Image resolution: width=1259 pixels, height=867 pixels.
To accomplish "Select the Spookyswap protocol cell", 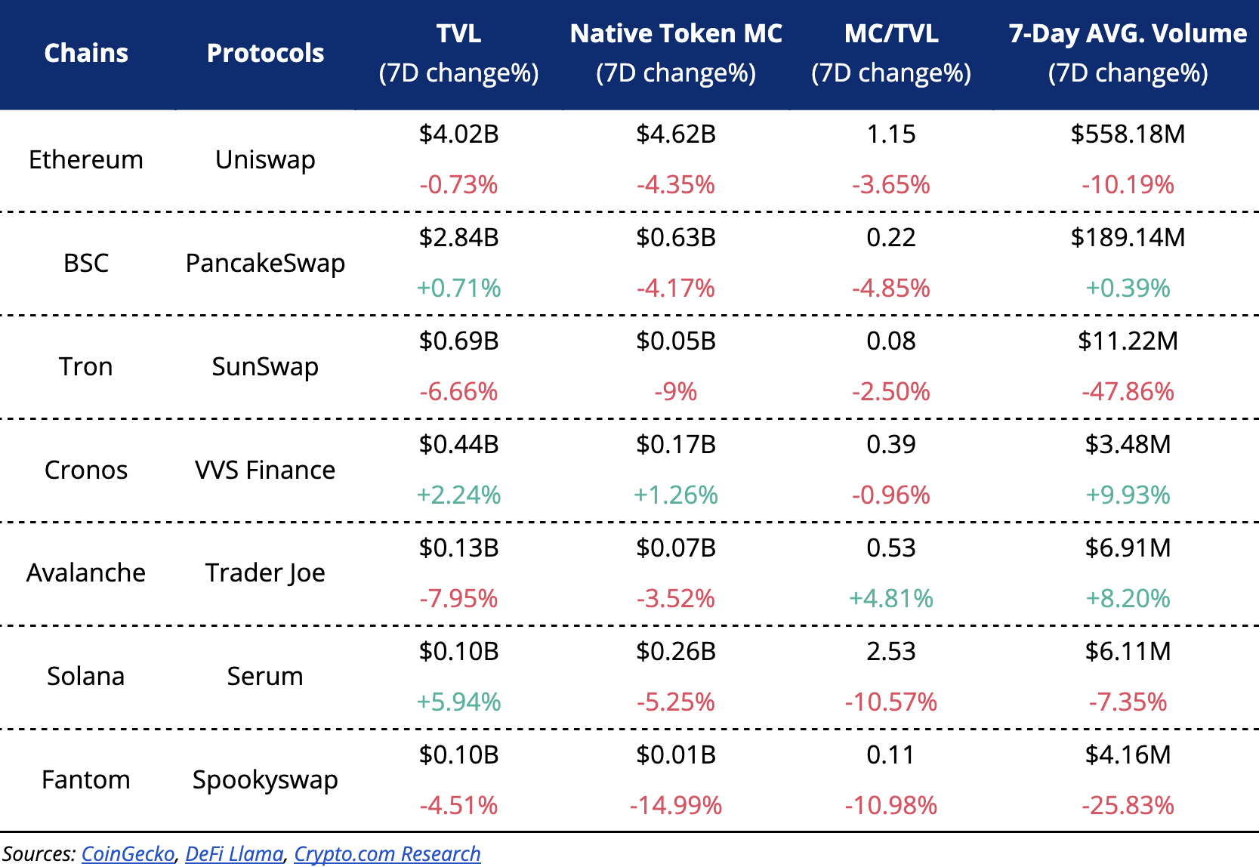I will click(x=265, y=779).
